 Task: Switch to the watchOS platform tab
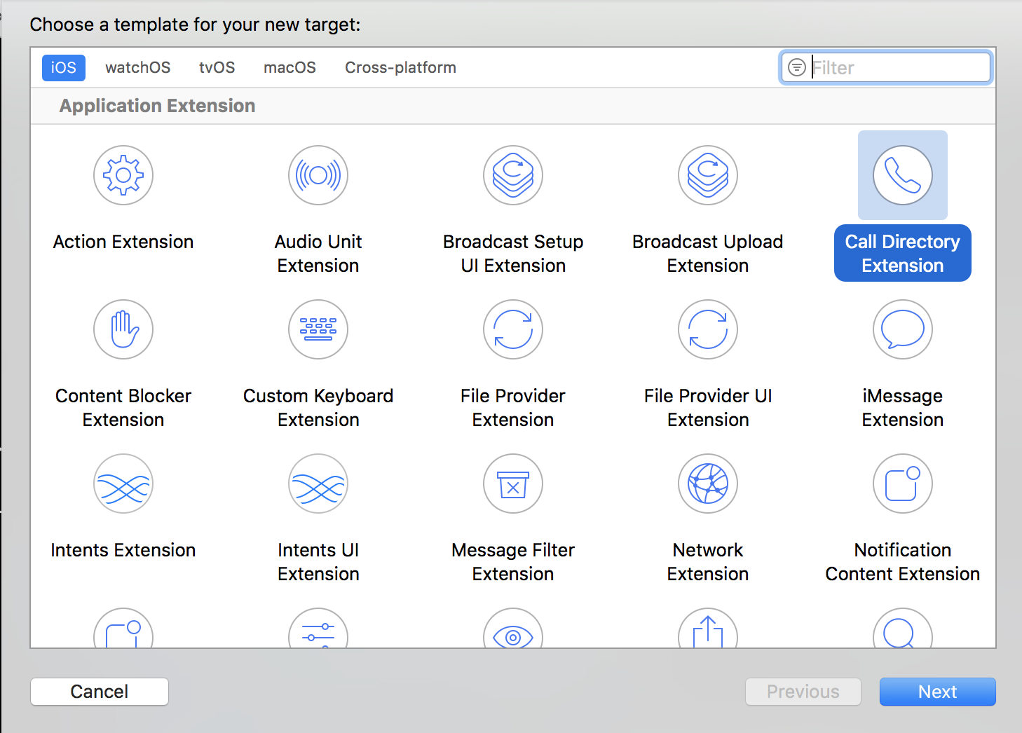[138, 68]
